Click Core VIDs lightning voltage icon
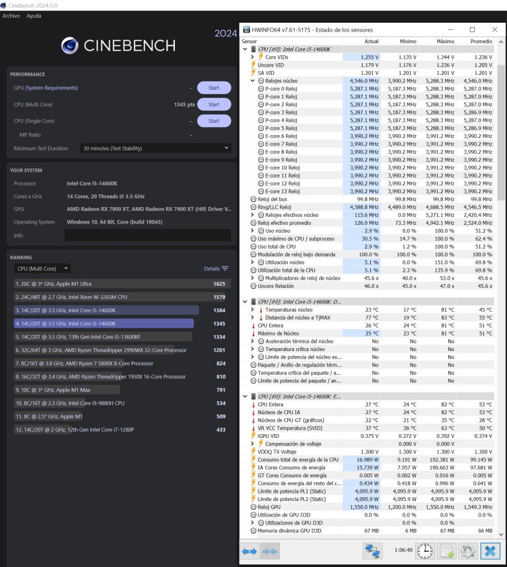 point(261,57)
